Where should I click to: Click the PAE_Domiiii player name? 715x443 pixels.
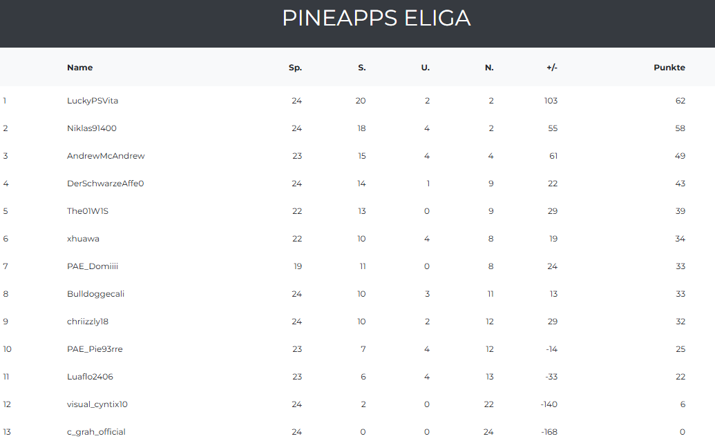click(93, 266)
